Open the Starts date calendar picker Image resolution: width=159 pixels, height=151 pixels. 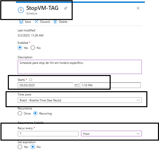pyautogui.click(x=76, y=85)
